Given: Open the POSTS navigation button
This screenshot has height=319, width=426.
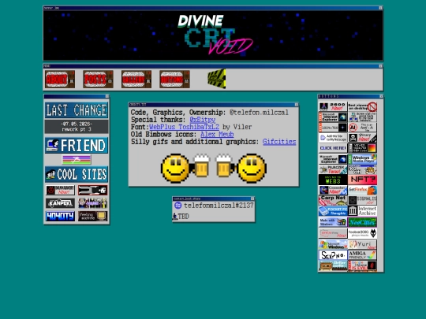Looking at the screenshot, I should (x=98, y=80).
